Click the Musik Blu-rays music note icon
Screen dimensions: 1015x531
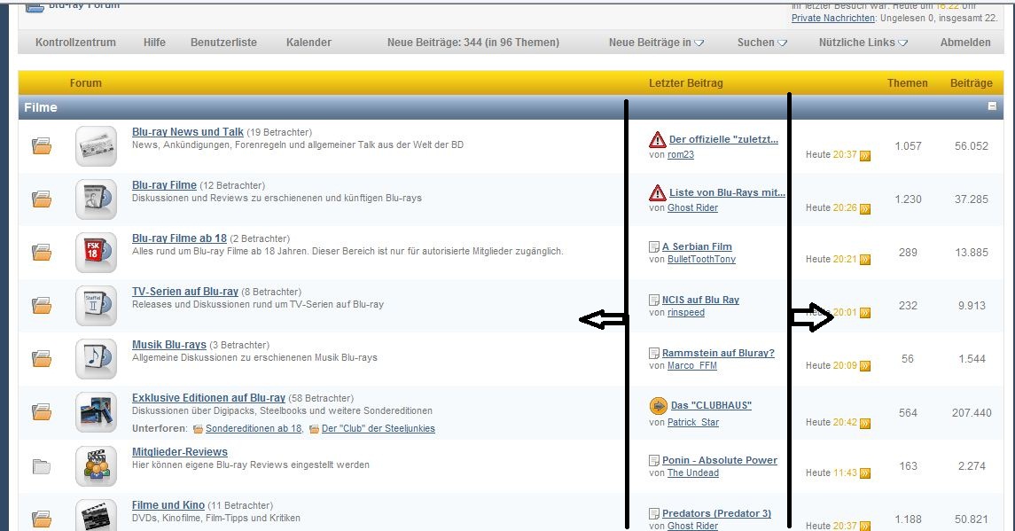click(97, 358)
